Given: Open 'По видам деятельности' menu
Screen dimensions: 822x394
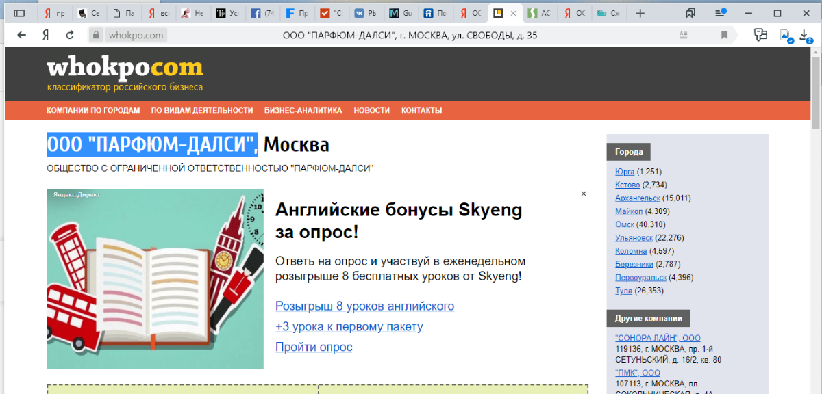Looking at the screenshot, I should coord(202,110).
